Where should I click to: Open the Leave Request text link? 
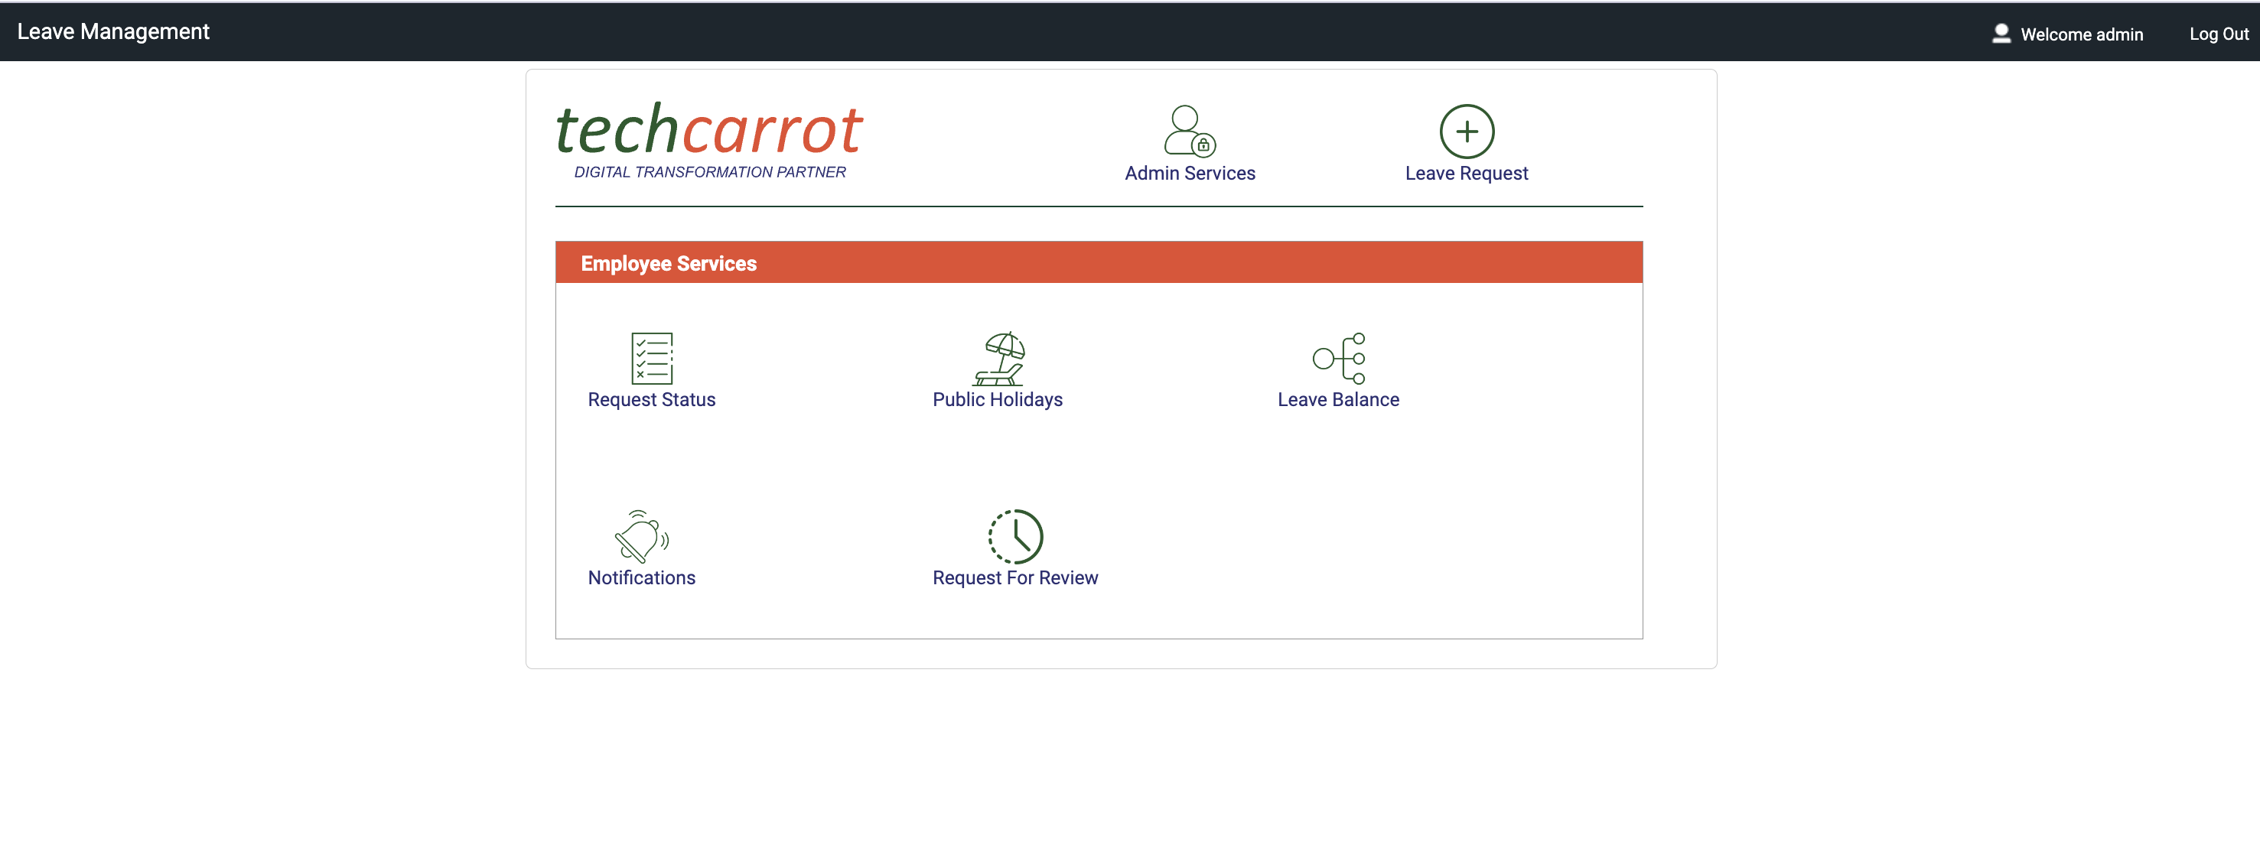point(1466,174)
